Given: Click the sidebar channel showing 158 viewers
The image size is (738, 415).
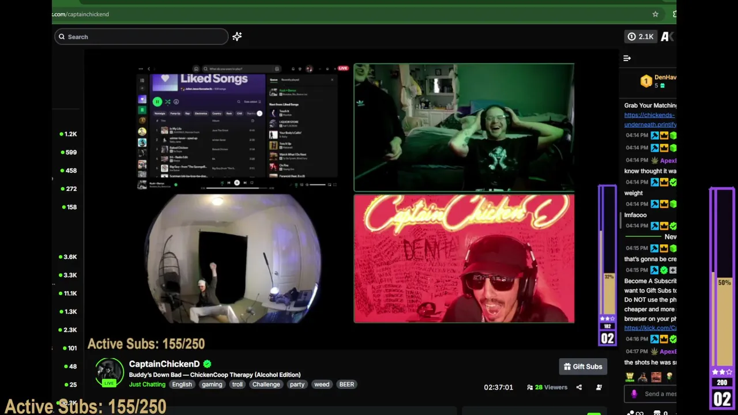Looking at the screenshot, I should (x=69, y=207).
